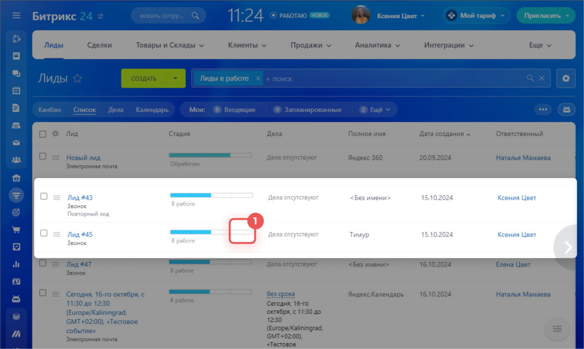Screen dimensions: 584x349
Task: Open the target icon in the left sidebar
Action: click(x=16, y=212)
